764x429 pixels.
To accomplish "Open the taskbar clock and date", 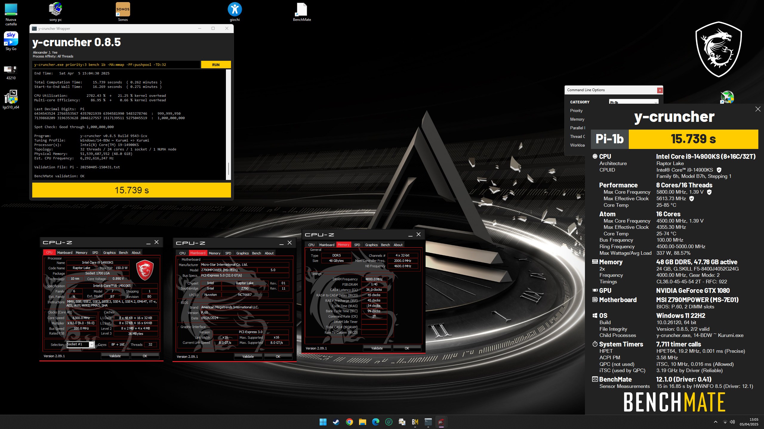I will [x=749, y=422].
